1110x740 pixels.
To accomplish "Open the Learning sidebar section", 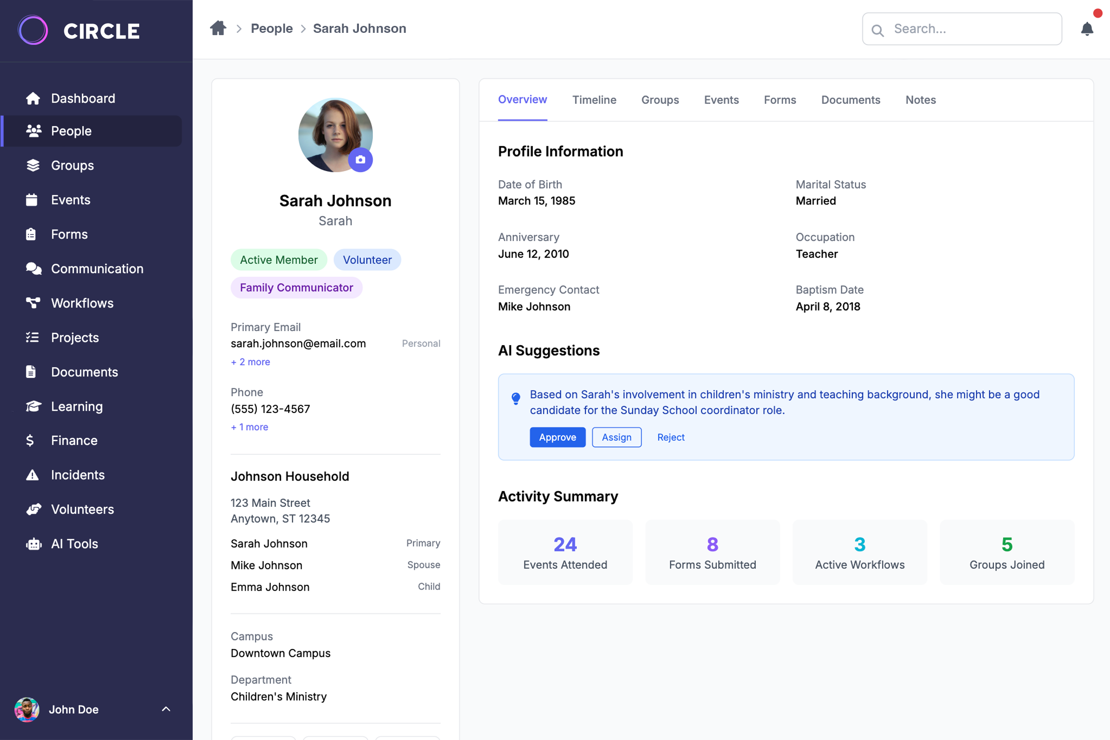I will pyautogui.click(x=76, y=407).
